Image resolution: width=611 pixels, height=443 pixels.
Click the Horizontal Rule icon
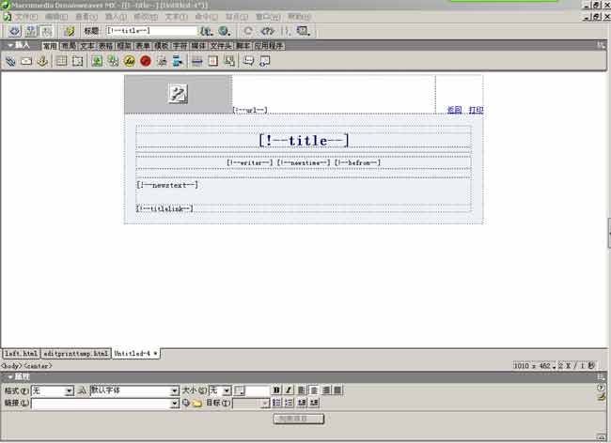pos(196,61)
